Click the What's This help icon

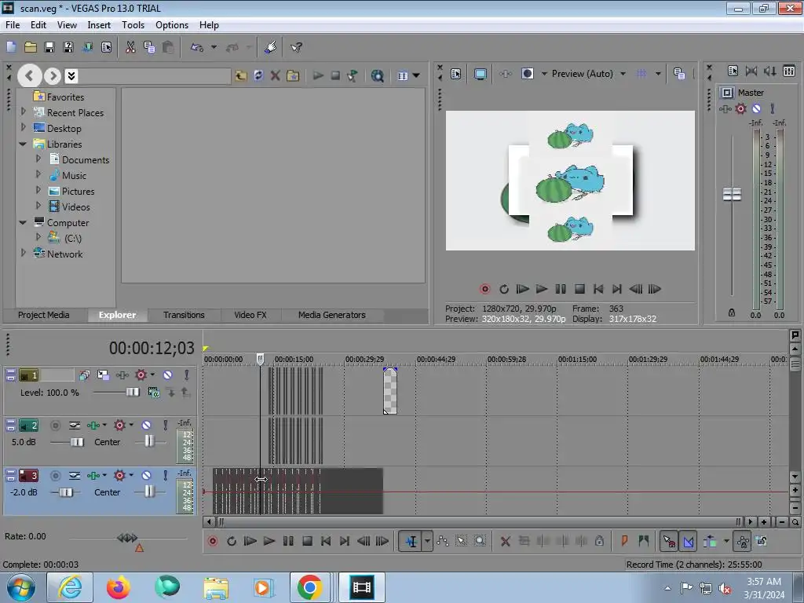coord(296,47)
